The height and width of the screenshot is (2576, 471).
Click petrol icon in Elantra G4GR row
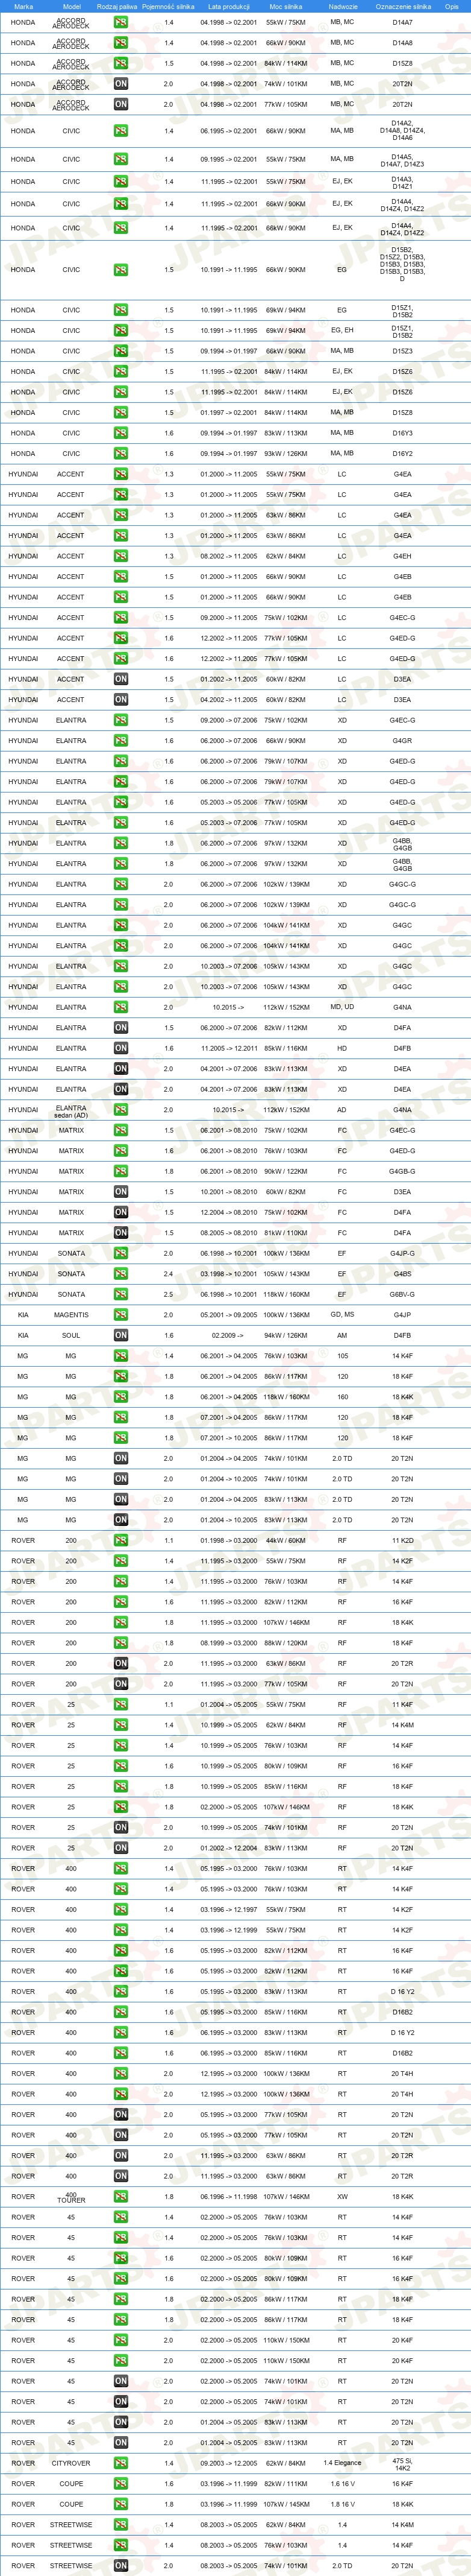coord(120,741)
